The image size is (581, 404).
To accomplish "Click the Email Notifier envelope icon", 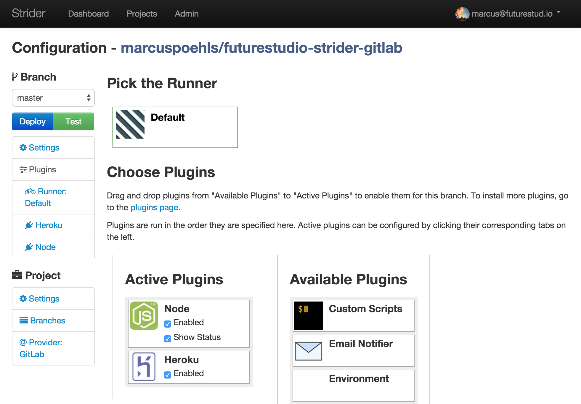I will [309, 351].
